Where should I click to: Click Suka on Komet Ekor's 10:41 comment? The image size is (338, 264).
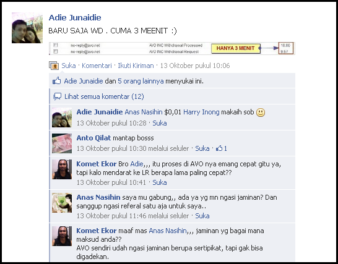click(160, 182)
